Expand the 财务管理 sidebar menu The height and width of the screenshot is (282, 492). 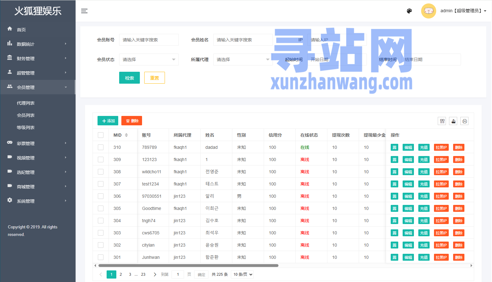pyautogui.click(x=38, y=58)
